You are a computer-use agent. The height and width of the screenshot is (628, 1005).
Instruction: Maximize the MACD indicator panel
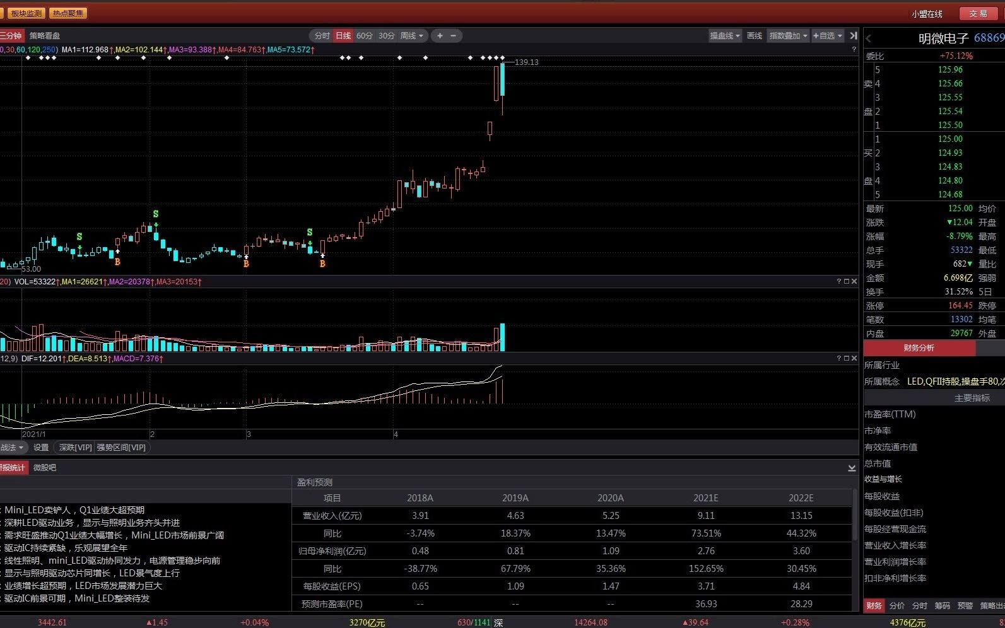point(847,358)
